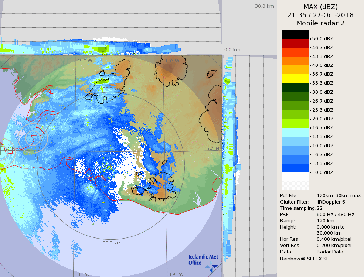
Task: Choose the light cyan 13.3 dBZ swatch
Action: (x=295, y=132)
